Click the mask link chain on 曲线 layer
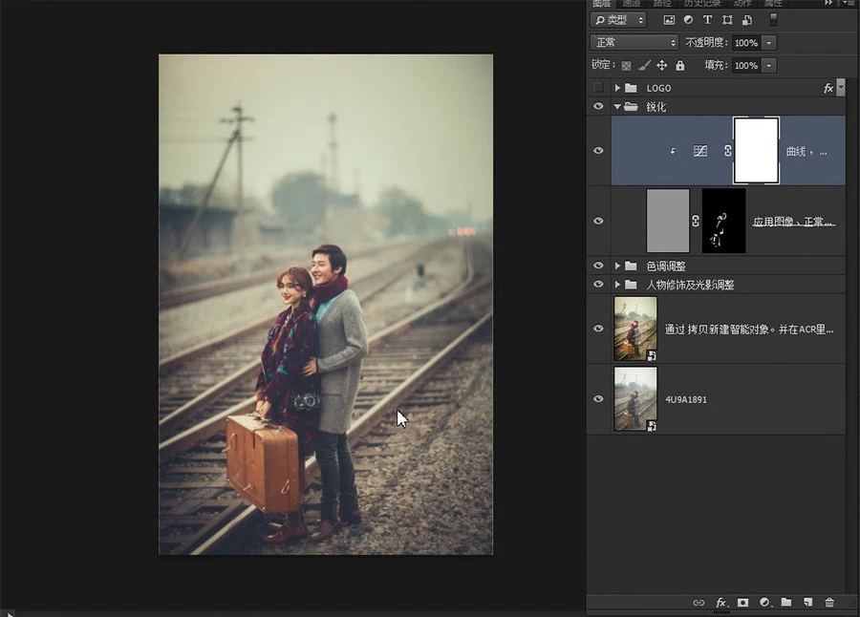This screenshot has width=860, height=617. 728,151
